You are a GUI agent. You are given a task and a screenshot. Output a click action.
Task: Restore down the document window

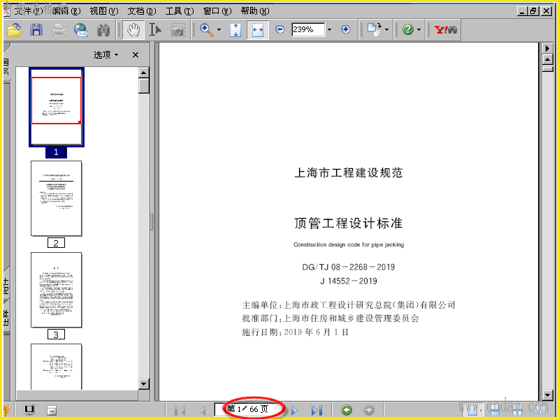[534, 11]
